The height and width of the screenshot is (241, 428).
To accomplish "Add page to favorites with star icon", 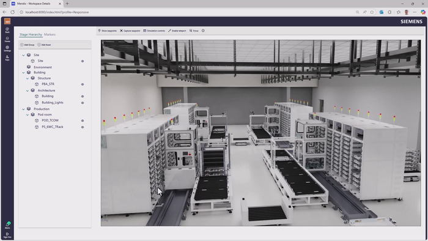I will click(372, 12).
